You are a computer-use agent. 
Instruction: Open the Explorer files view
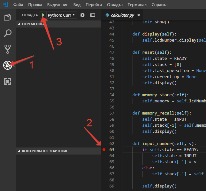point(7,17)
